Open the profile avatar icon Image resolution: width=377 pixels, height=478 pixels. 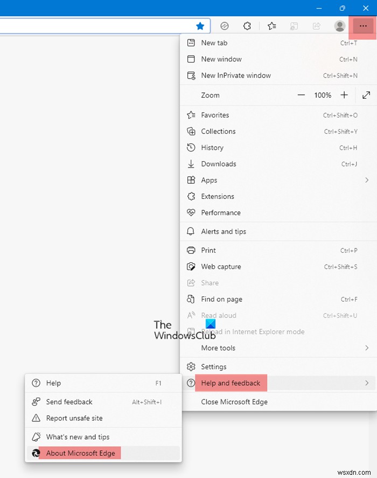click(340, 25)
